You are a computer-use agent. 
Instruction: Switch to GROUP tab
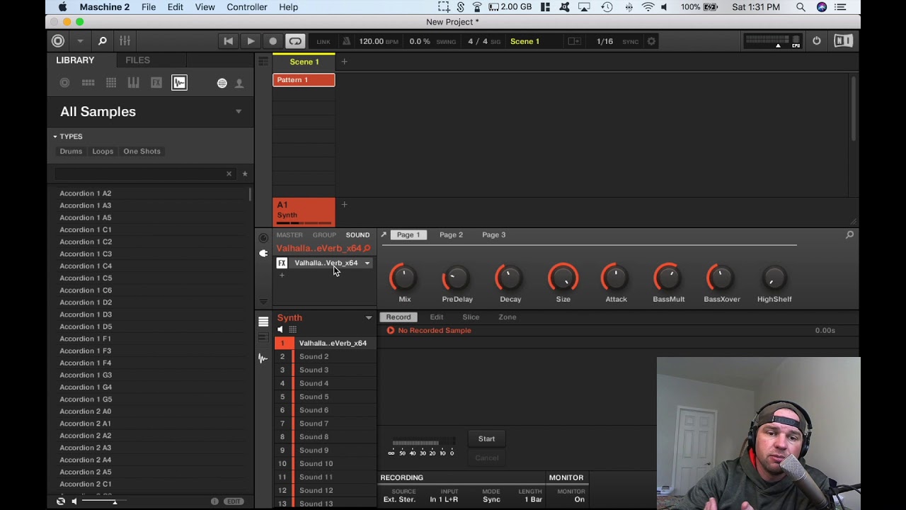[324, 235]
